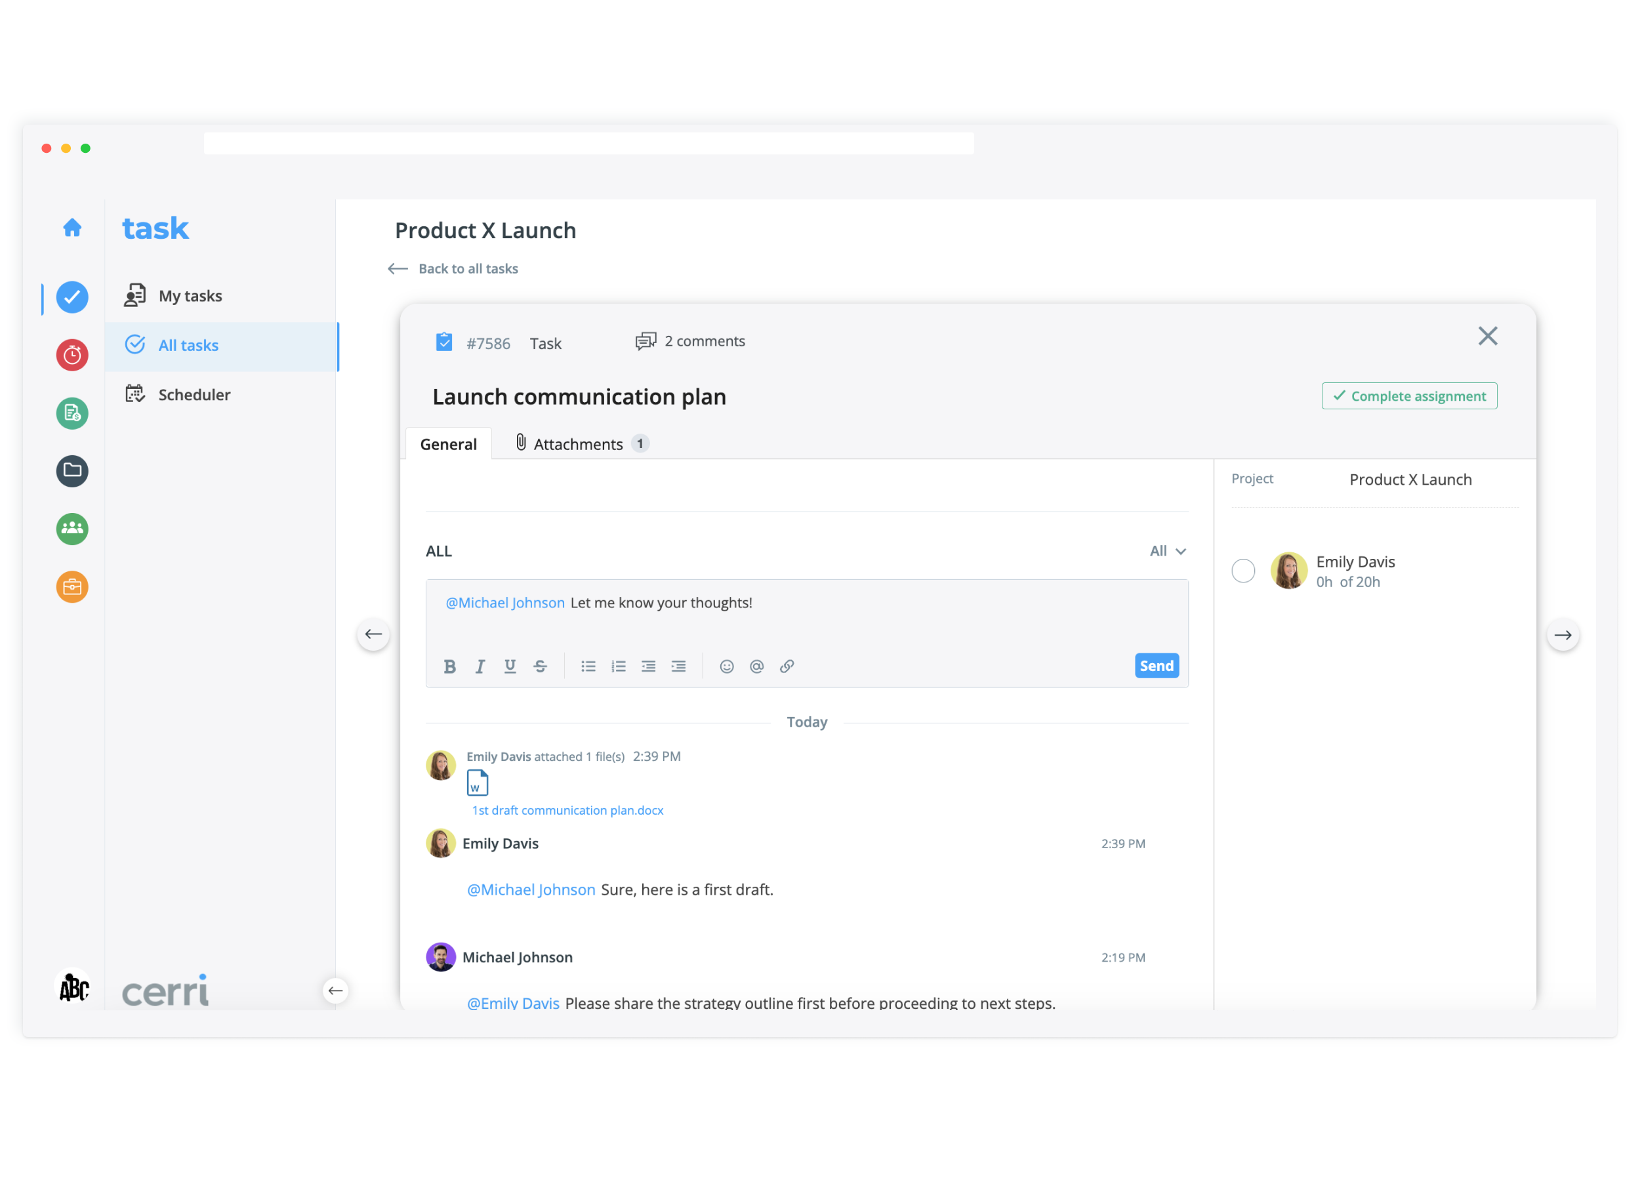The height and width of the screenshot is (1203, 1640).
Task: Switch to the Attachments tab
Action: [x=578, y=444]
